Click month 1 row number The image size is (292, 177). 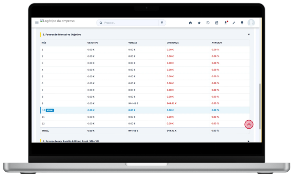point(43,49)
